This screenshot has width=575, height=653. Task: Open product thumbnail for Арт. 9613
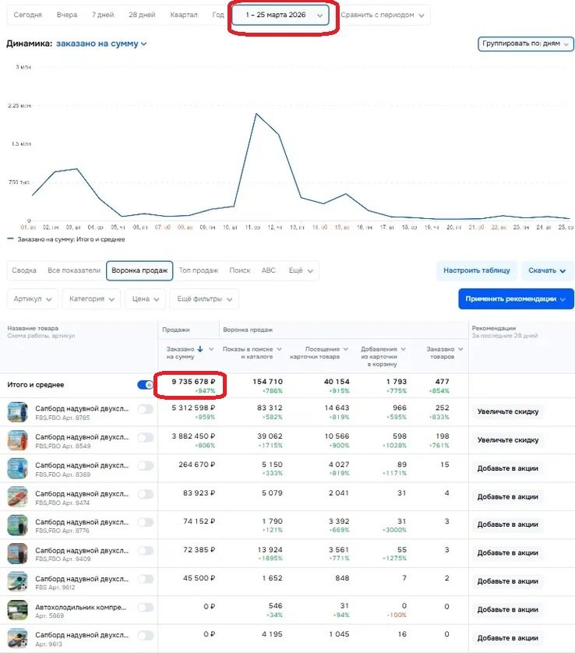[x=17, y=638]
